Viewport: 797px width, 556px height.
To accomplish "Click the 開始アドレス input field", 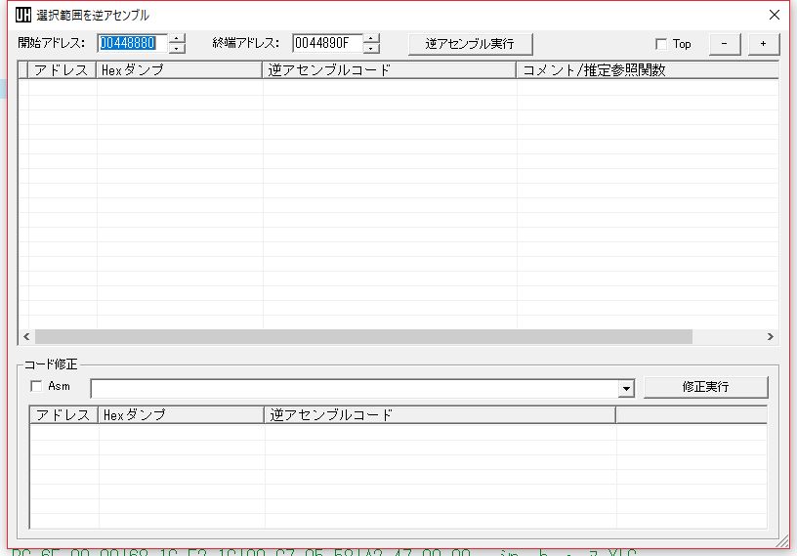I will coord(133,43).
